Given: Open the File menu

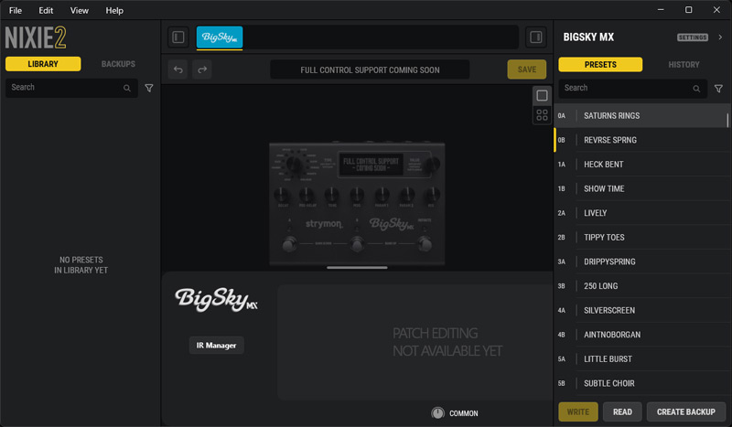Looking at the screenshot, I should (x=16, y=10).
